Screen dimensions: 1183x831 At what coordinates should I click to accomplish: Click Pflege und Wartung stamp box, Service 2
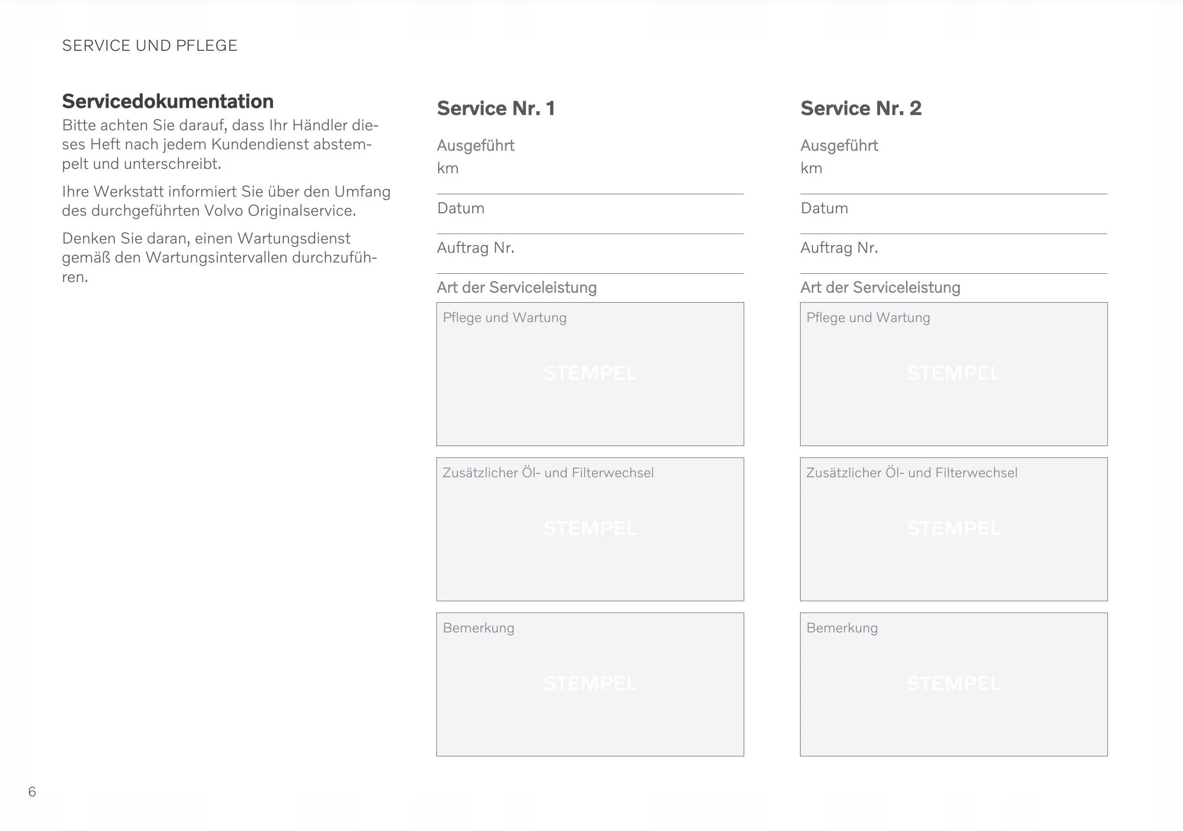(953, 374)
